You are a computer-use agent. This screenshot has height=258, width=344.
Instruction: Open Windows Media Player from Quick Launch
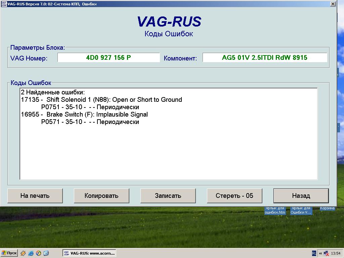39,253
